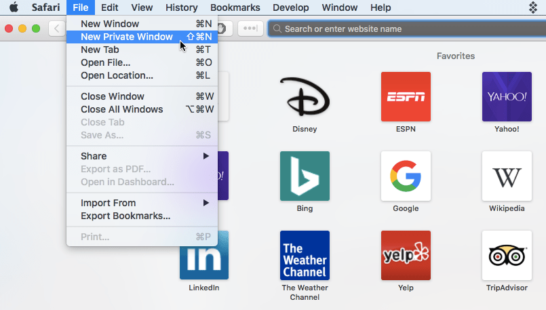Open the Develop menu
Image resolution: width=546 pixels, height=310 pixels.
click(291, 7)
